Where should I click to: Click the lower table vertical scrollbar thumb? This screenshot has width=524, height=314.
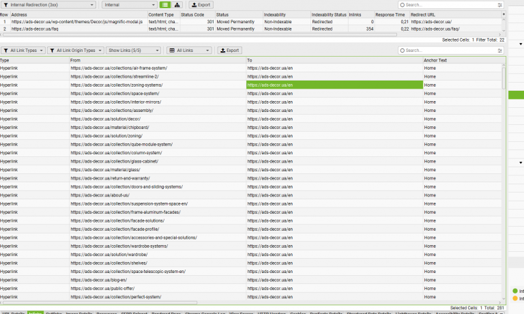click(504, 78)
